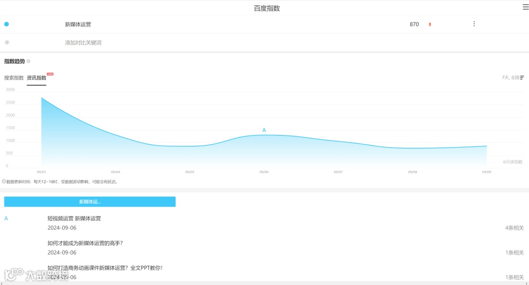Viewport: 529px width, 285px height.
Task: Click the 09/09 date axis label
Action: click(486, 172)
